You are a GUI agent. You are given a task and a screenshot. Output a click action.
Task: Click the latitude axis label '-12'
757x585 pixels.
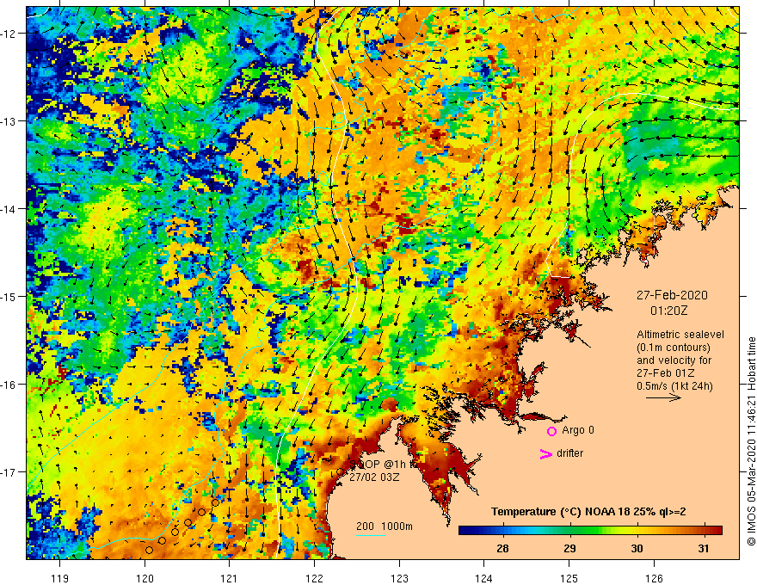coord(9,34)
